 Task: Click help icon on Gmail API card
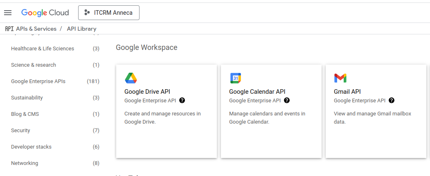pyautogui.click(x=392, y=100)
